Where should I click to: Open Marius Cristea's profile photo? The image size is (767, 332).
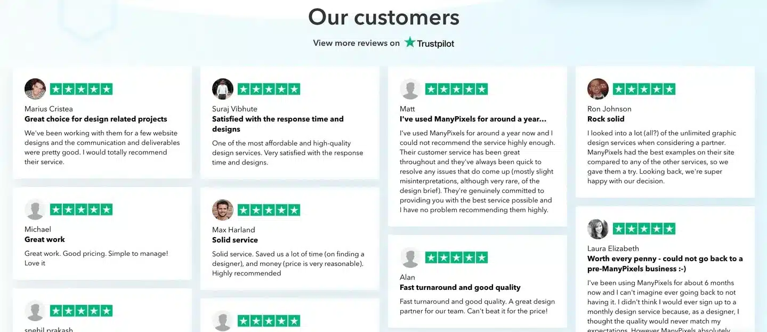pos(35,89)
